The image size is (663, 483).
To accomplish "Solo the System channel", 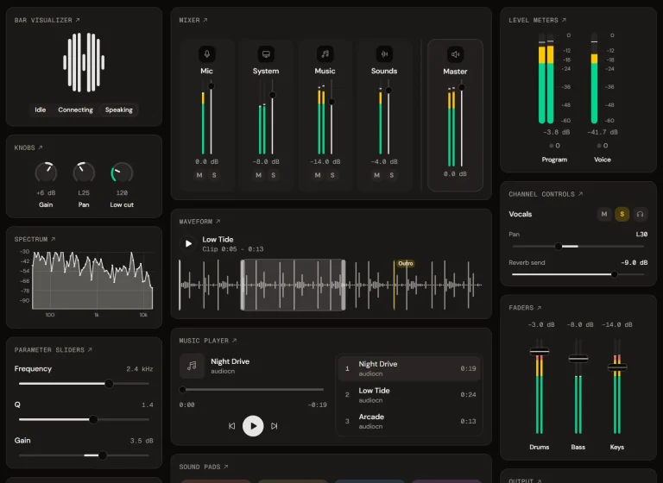I will click(274, 175).
